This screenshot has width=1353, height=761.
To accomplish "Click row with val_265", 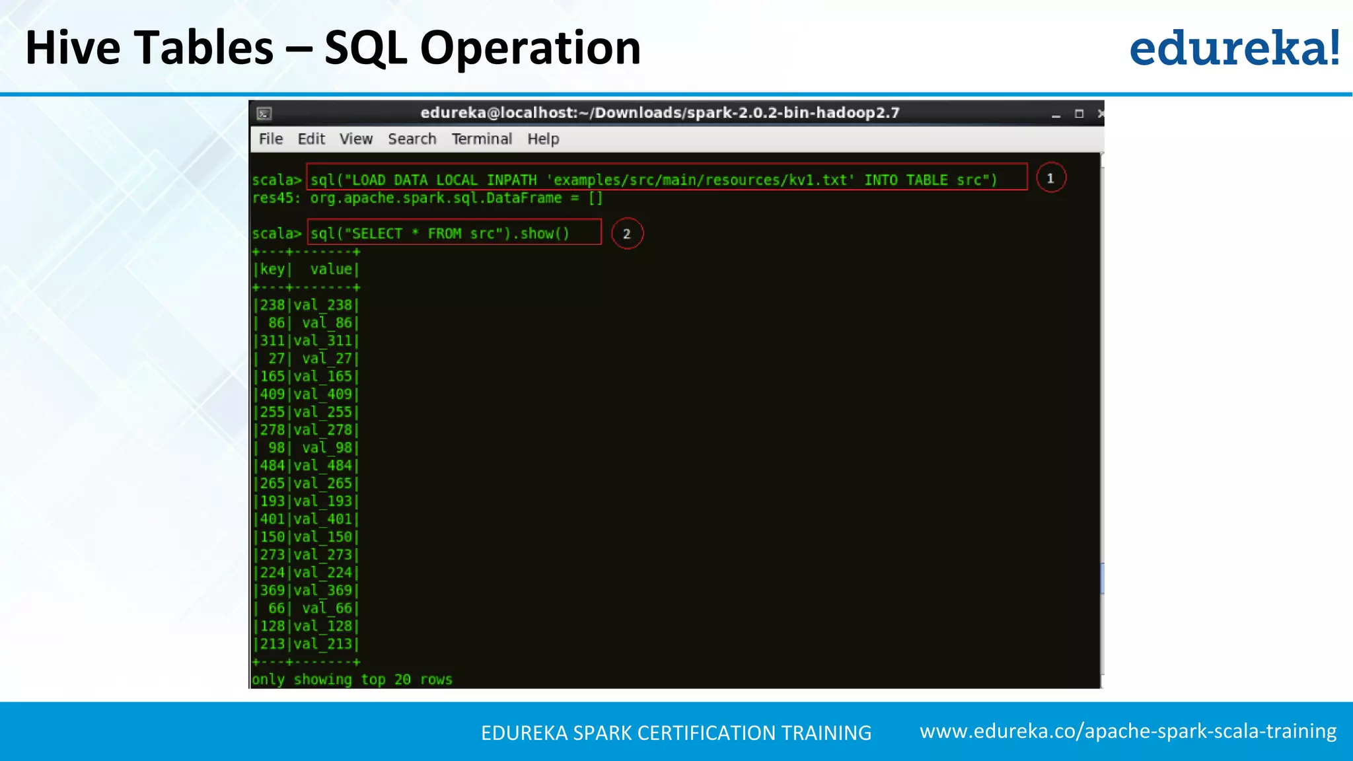I will [x=306, y=484].
